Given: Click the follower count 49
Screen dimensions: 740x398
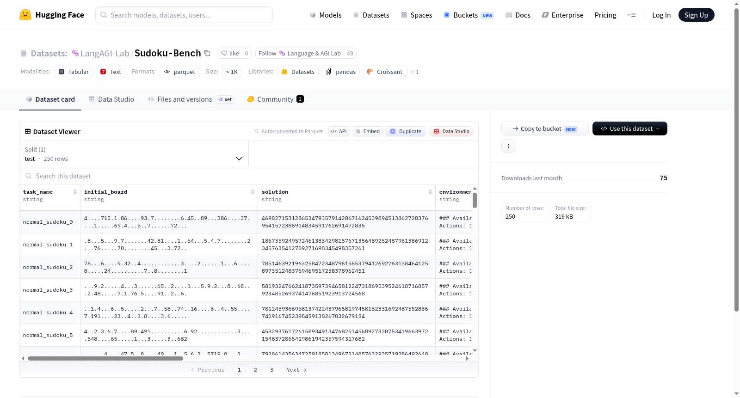Looking at the screenshot, I should click(x=350, y=54).
